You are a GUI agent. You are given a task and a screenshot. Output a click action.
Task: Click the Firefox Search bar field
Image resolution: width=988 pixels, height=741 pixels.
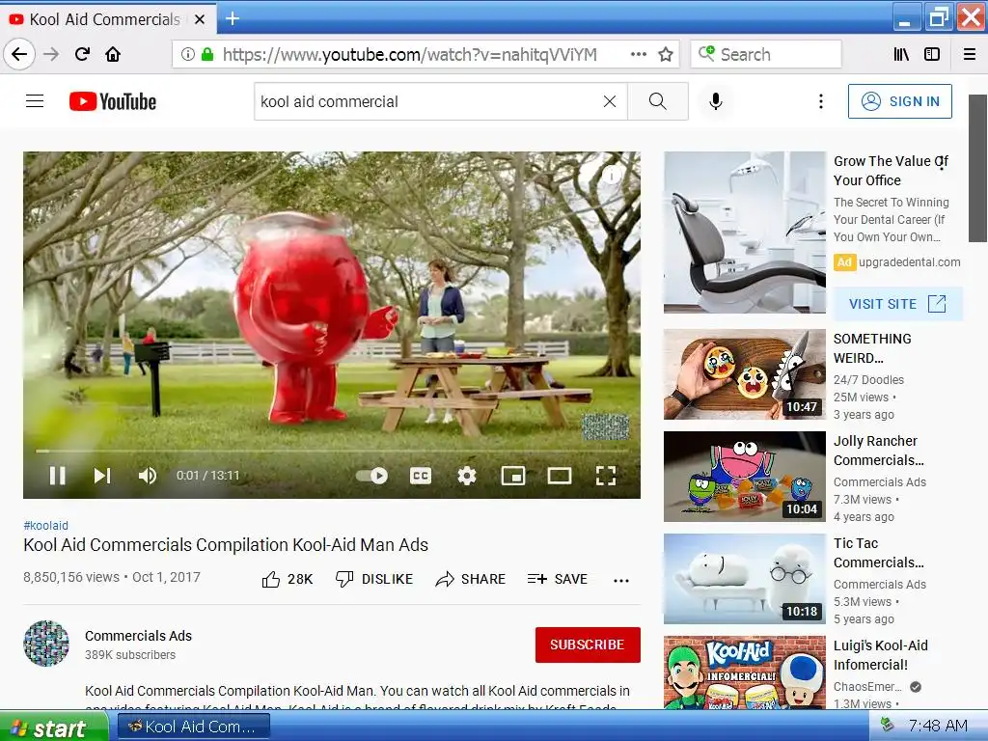(766, 54)
